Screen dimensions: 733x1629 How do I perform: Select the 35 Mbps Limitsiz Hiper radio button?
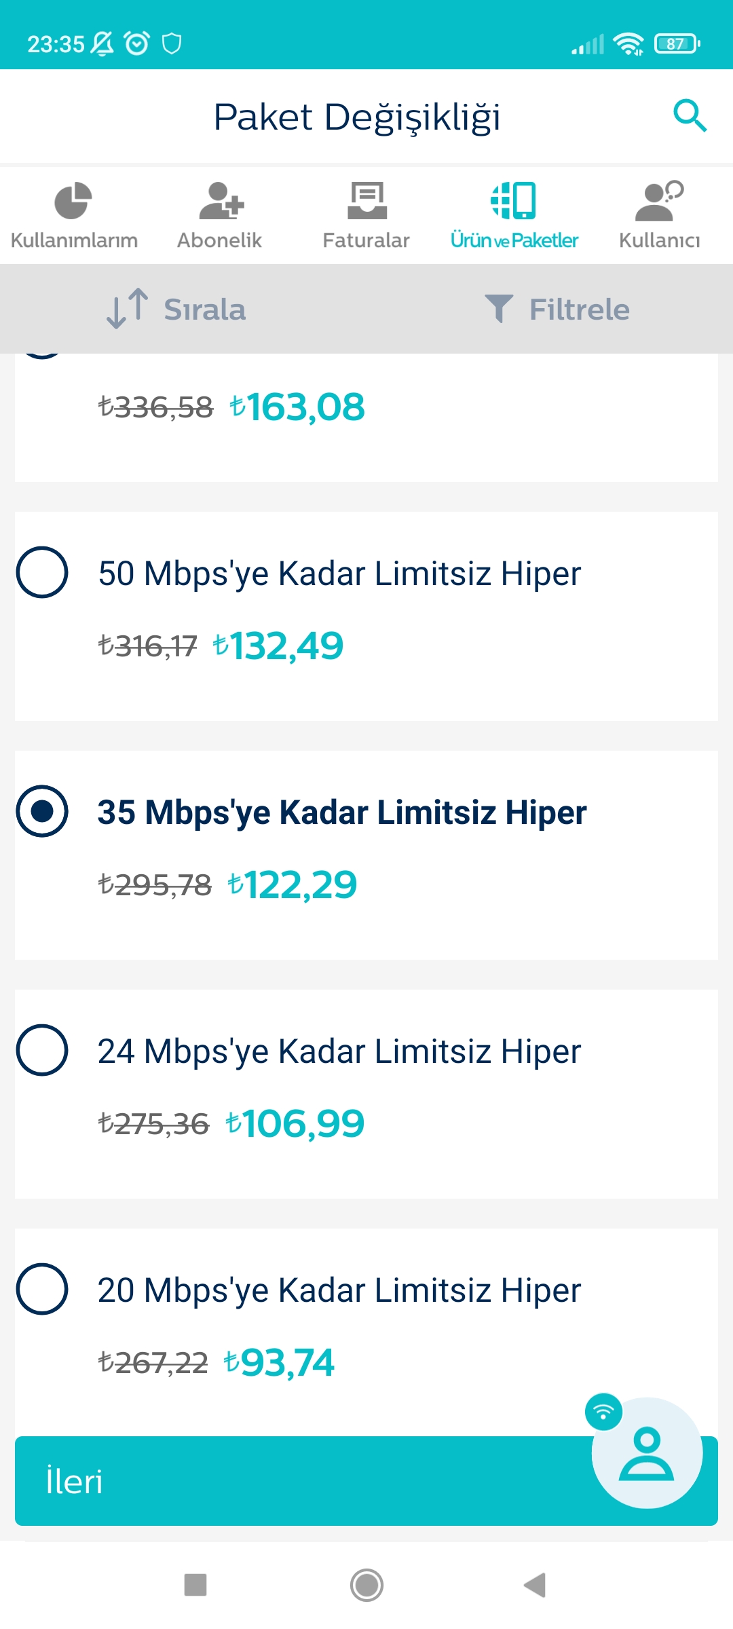tap(42, 811)
